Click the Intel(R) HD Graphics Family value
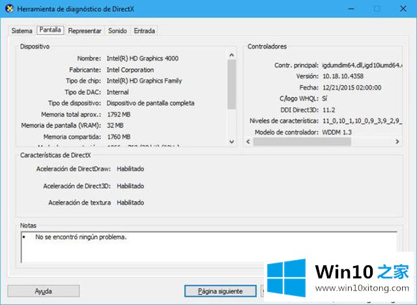This screenshot has height=305, width=417. (x=145, y=81)
